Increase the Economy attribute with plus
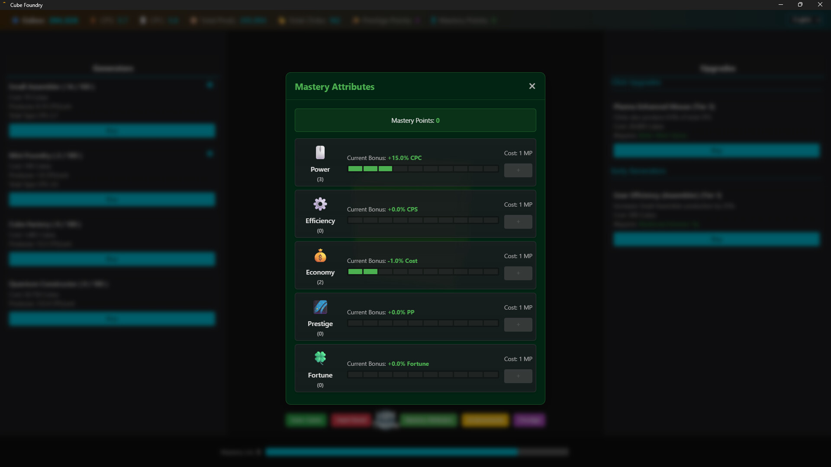This screenshot has width=831, height=467. click(x=518, y=273)
